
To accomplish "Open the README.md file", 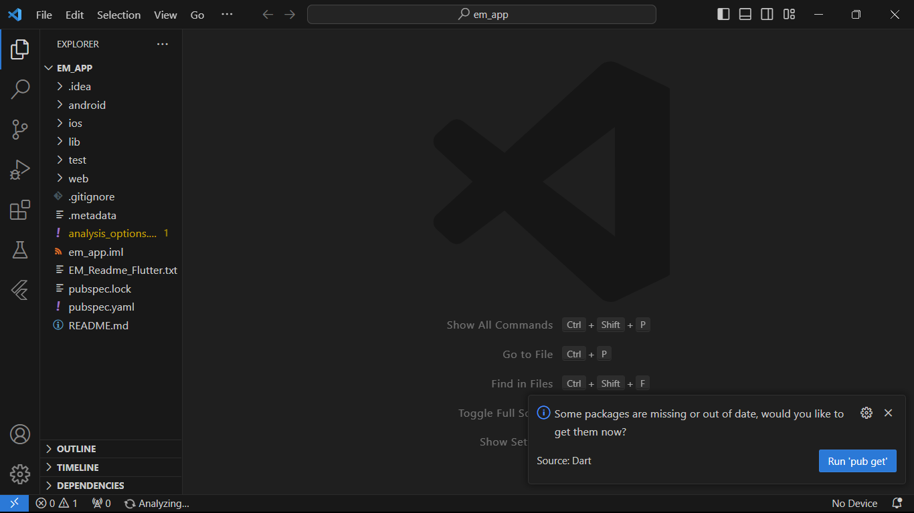I will (111, 325).
